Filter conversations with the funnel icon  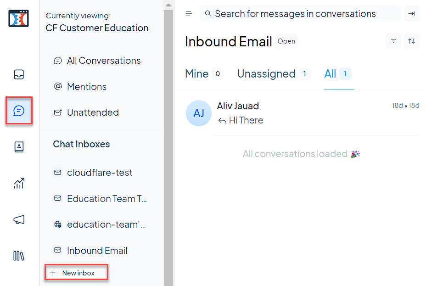tap(393, 41)
